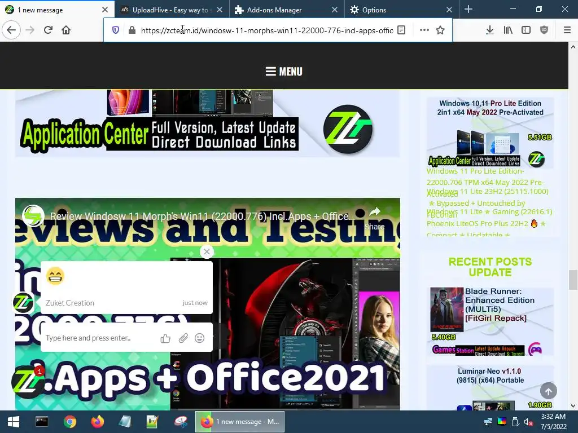Close the Options tab
The image size is (578, 433).
[449, 10]
